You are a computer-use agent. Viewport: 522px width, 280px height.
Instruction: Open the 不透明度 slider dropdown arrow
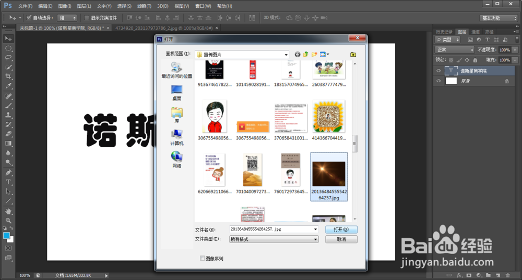[x=515, y=50]
